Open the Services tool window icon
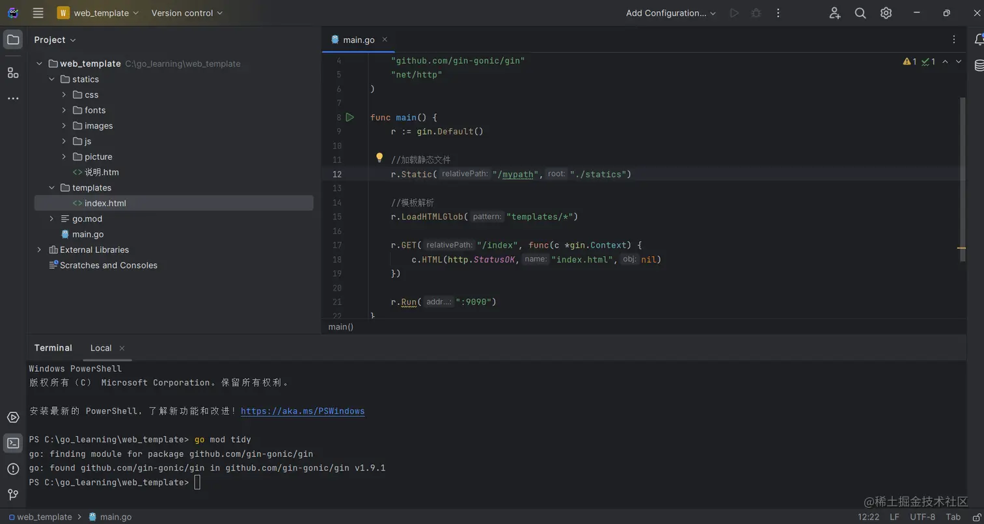This screenshot has width=984, height=524. coord(13,417)
